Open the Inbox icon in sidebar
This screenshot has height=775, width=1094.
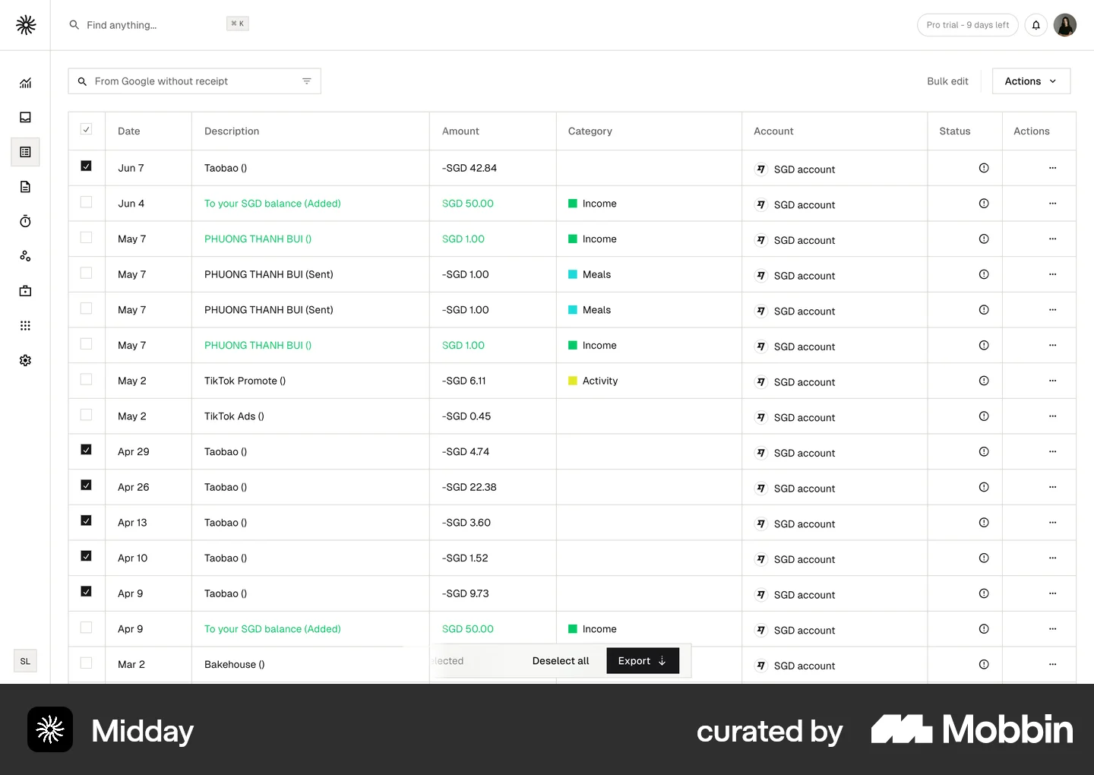25,118
